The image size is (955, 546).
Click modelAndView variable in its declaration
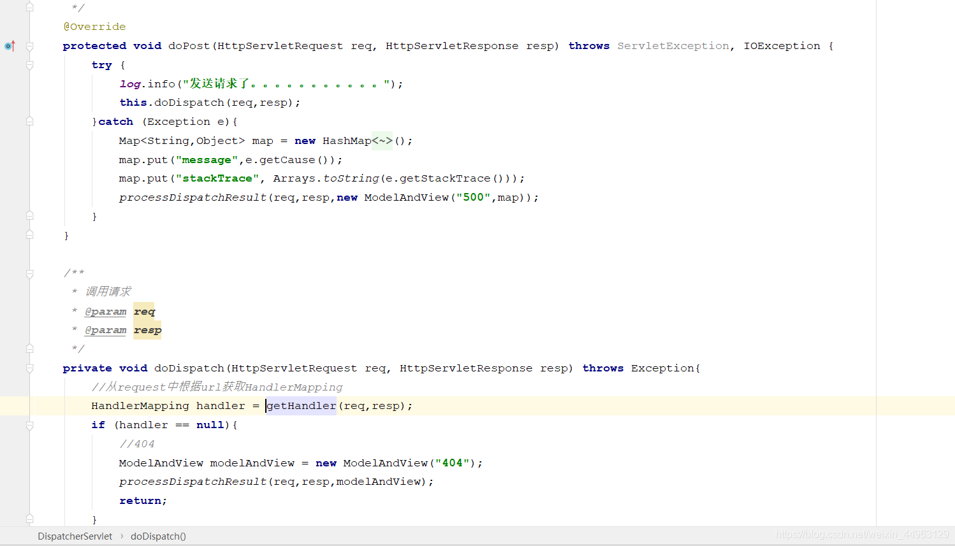pyautogui.click(x=252, y=463)
